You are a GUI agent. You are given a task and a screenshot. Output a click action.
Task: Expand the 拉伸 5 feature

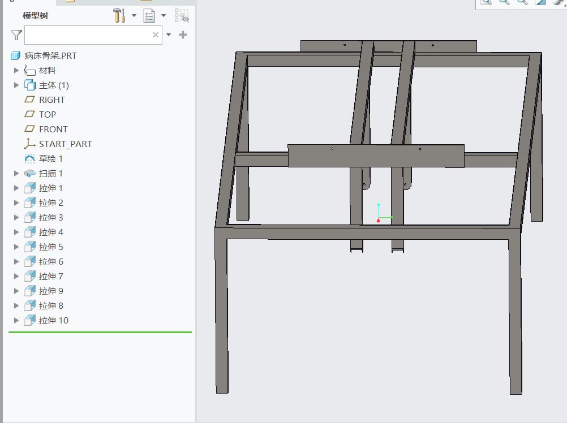click(16, 247)
